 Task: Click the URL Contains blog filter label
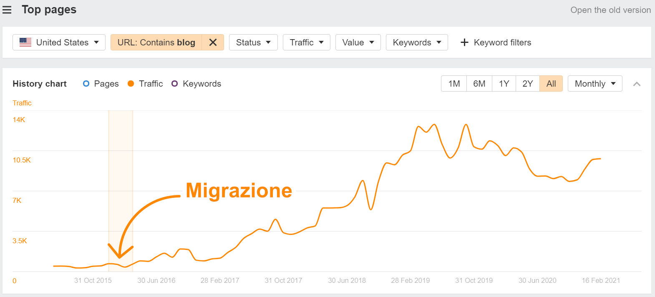[x=156, y=42]
